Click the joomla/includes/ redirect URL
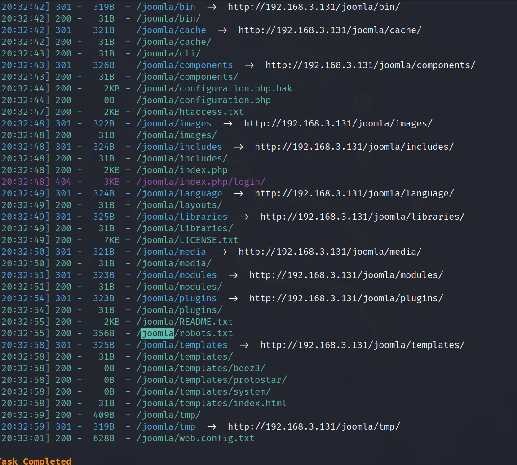 pos(354,147)
